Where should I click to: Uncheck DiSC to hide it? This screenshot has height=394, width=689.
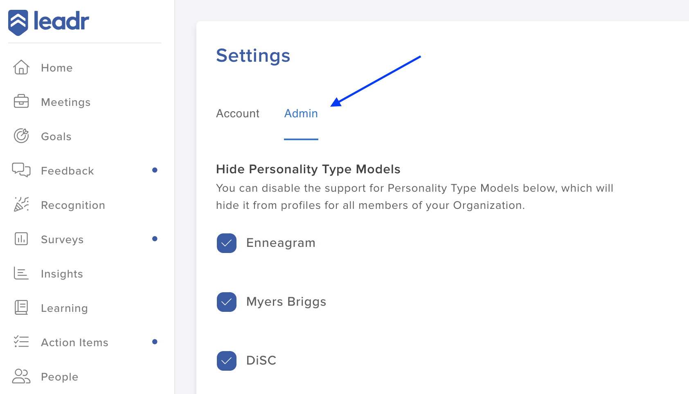tap(226, 361)
